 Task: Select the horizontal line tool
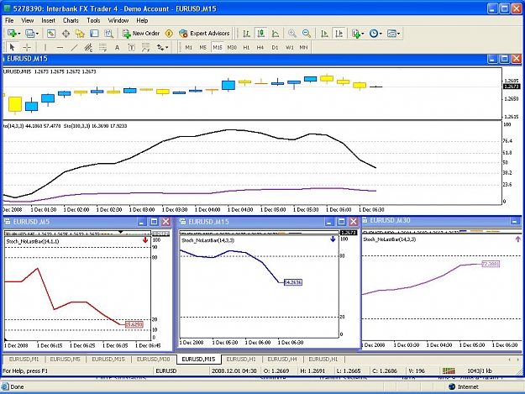point(60,48)
